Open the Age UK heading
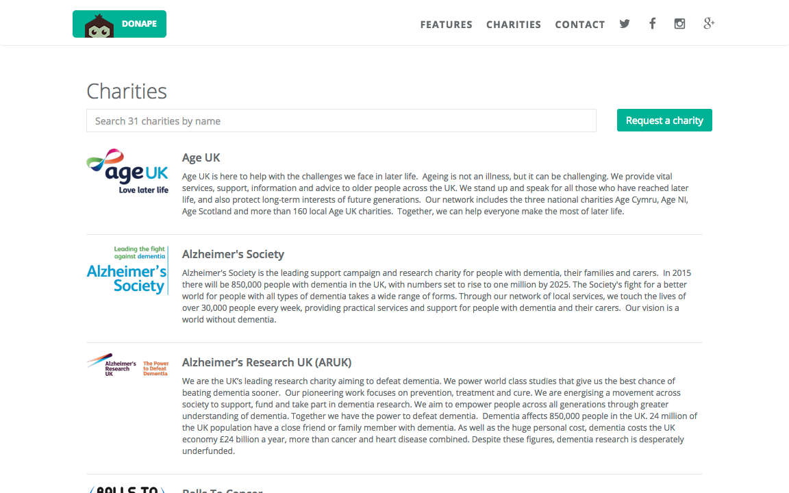Image resolution: width=789 pixels, height=493 pixels. tap(201, 157)
